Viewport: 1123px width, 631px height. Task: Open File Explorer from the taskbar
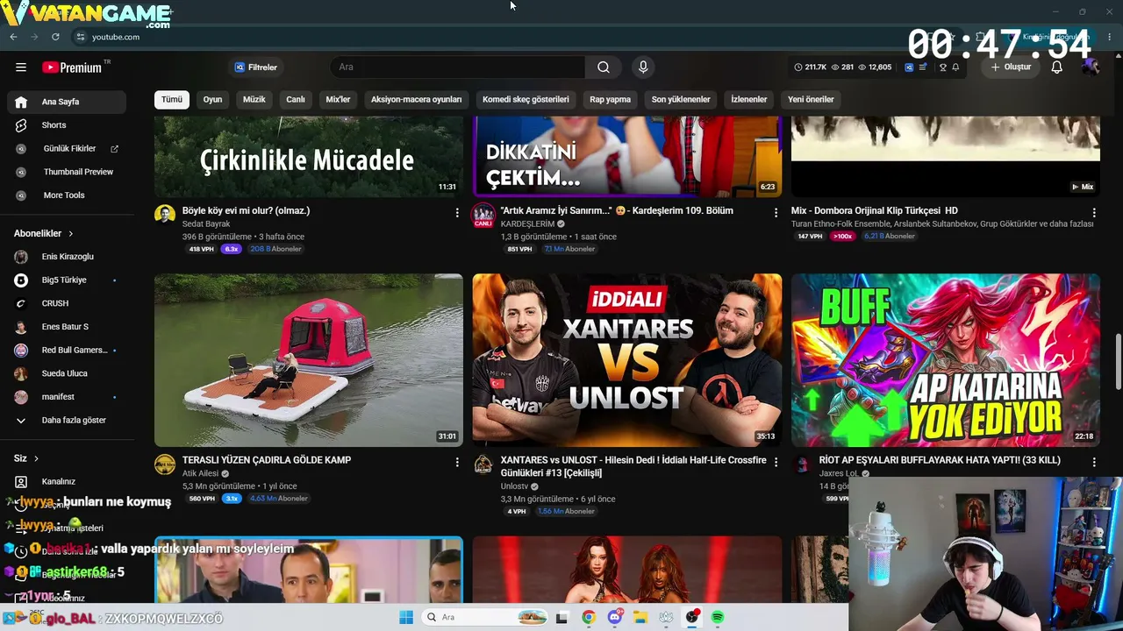pyautogui.click(x=640, y=617)
